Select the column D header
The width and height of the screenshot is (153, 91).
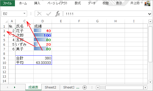(43, 21)
